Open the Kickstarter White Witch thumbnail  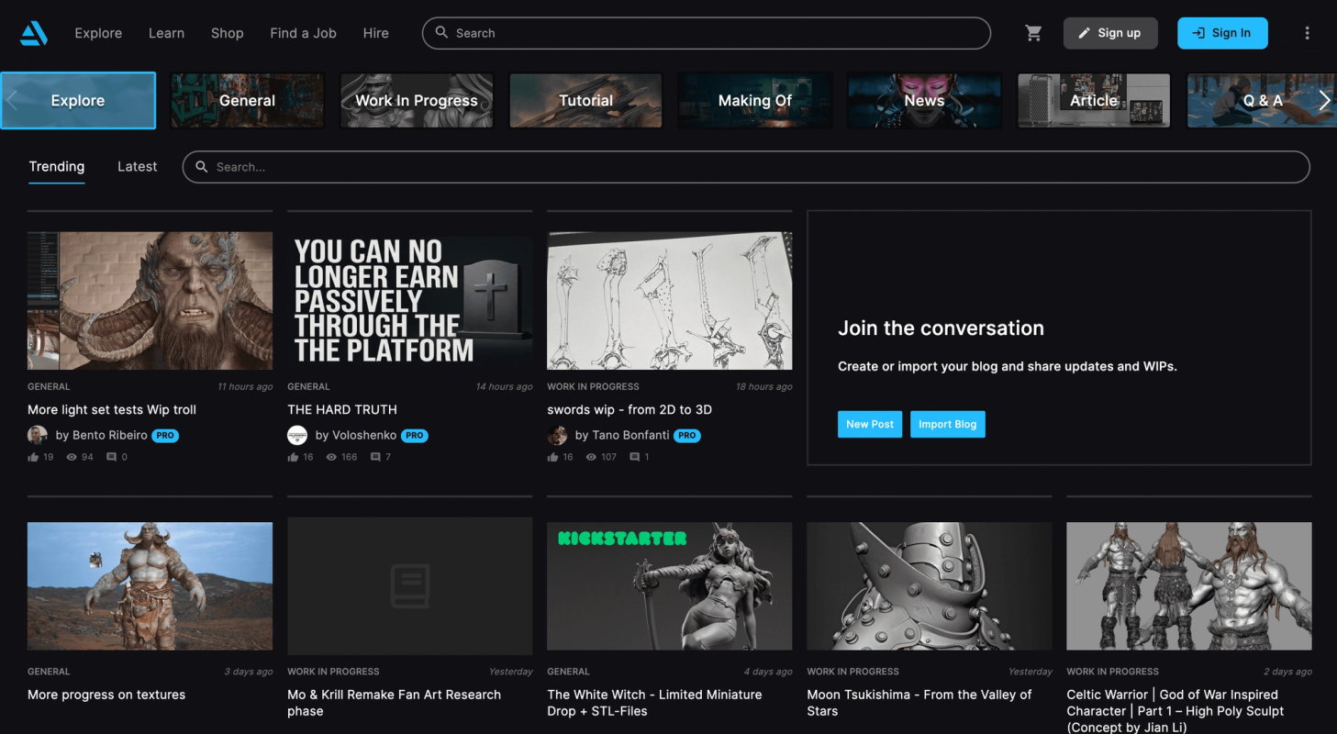(x=670, y=586)
